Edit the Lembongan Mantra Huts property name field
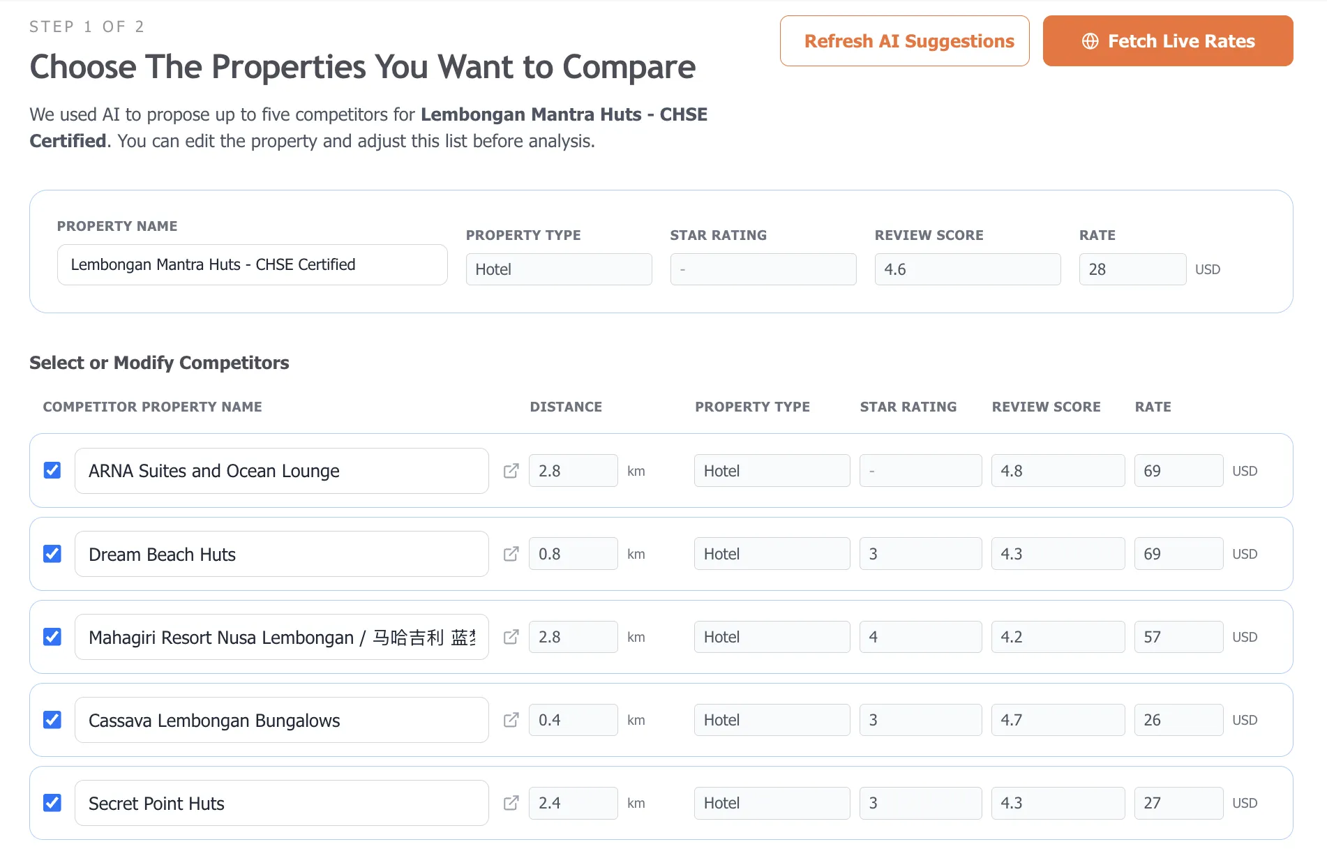The image size is (1327, 865). pyautogui.click(x=252, y=265)
